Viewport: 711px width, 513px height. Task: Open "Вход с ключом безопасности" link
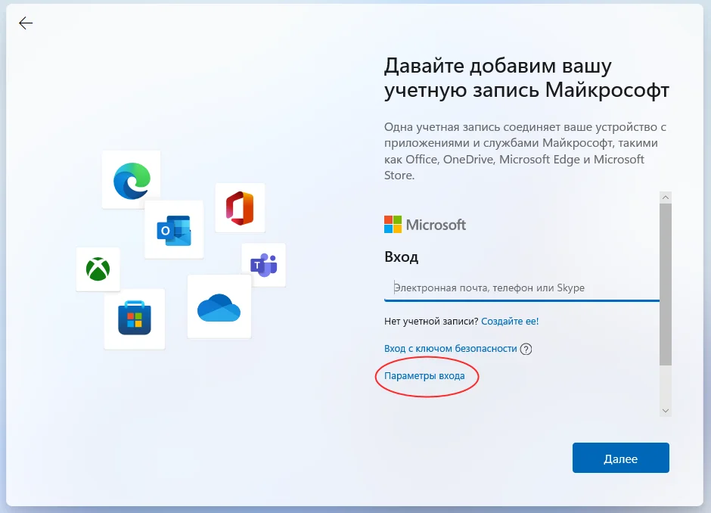coord(450,348)
